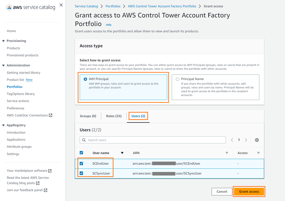Open the User name sort dropdown
The width and height of the screenshot is (285, 201).
(122, 153)
